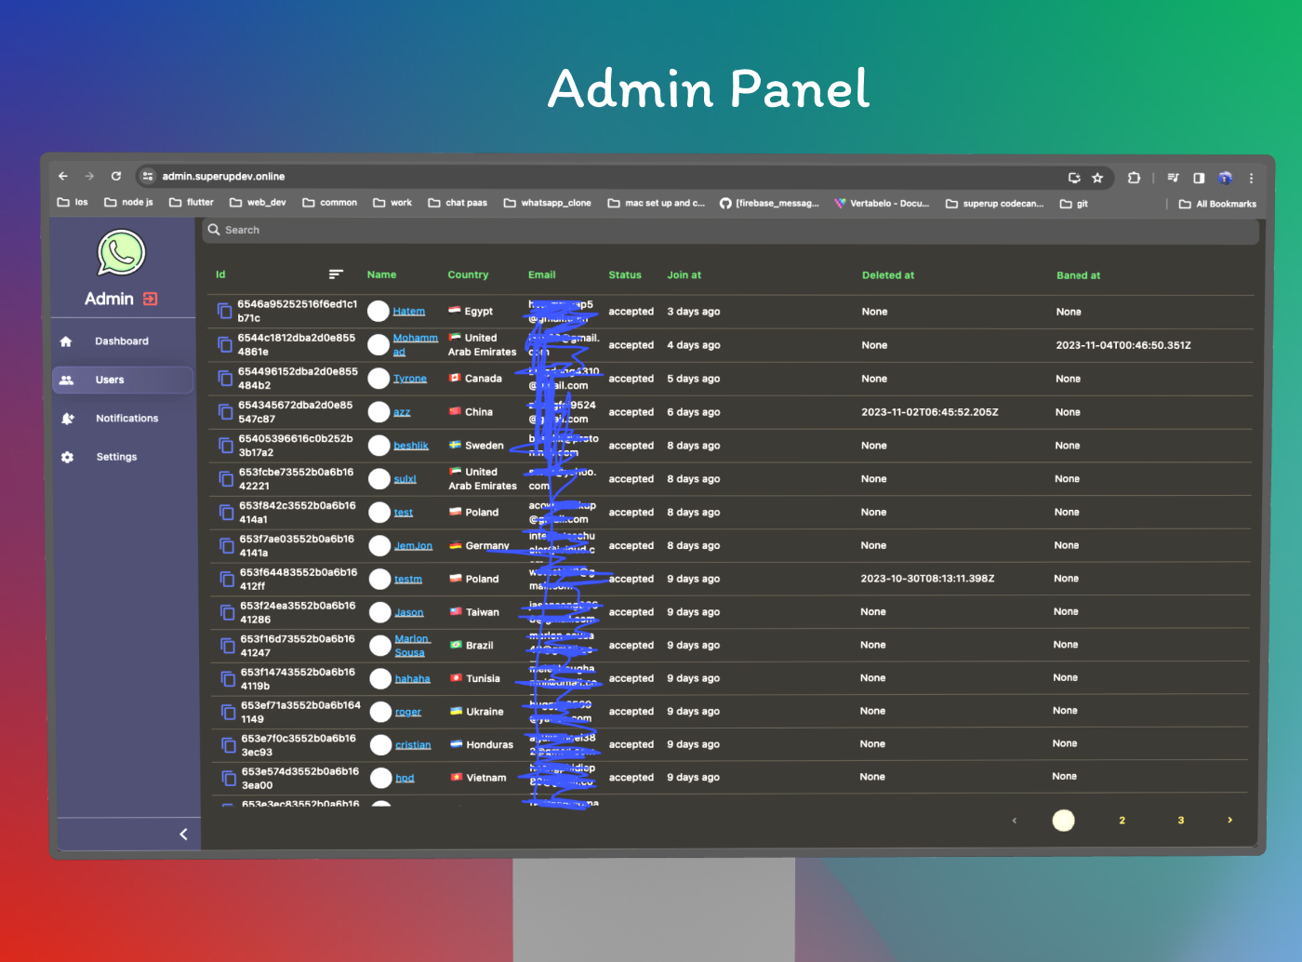Open the browser three-dot menu

[1251, 178]
